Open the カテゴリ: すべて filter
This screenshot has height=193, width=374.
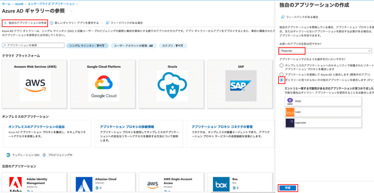(x=173, y=46)
